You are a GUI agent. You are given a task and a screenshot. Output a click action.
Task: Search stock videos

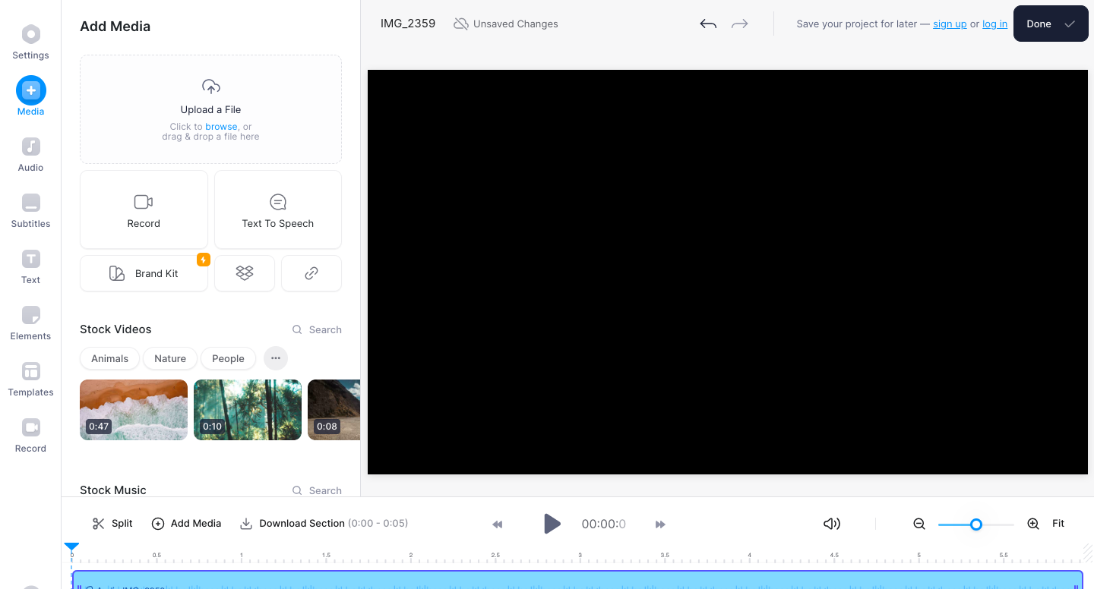[318, 329]
